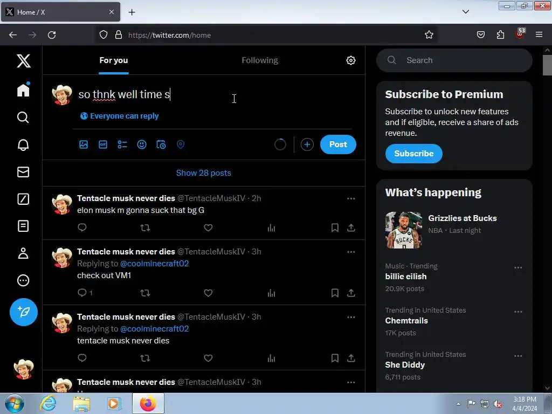Switch to the Following tab

[x=260, y=60]
